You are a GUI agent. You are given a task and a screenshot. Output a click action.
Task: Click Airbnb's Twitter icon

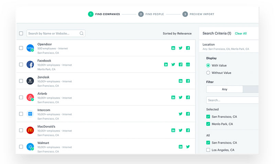[180, 97]
